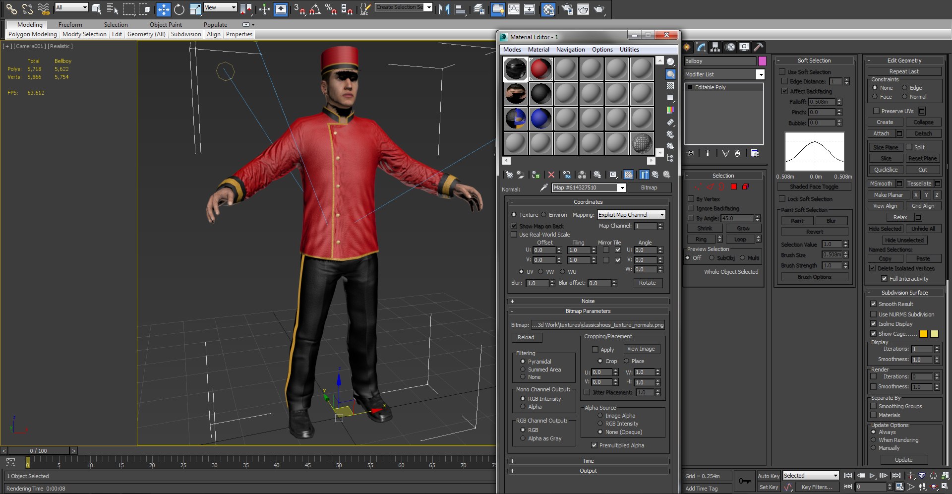The image size is (952, 494).
Task: Click the Reload bitmap button
Action: [x=526, y=337]
